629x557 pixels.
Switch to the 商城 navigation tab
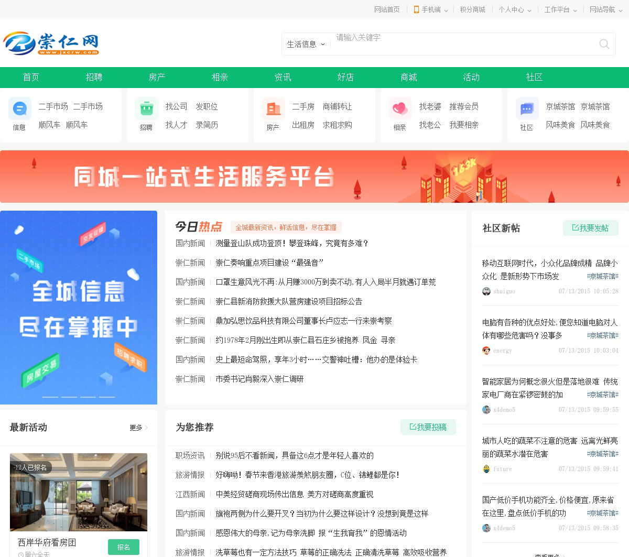408,77
